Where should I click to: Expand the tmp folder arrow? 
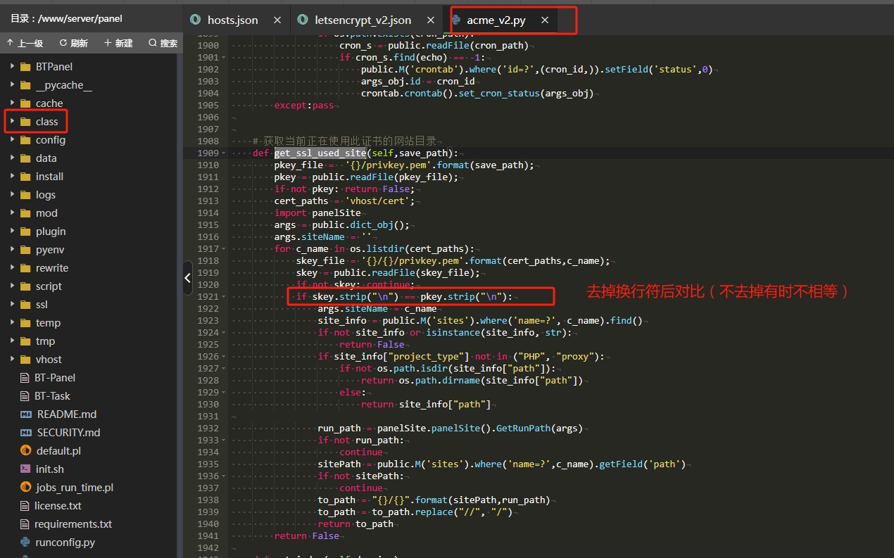click(x=12, y=341)
